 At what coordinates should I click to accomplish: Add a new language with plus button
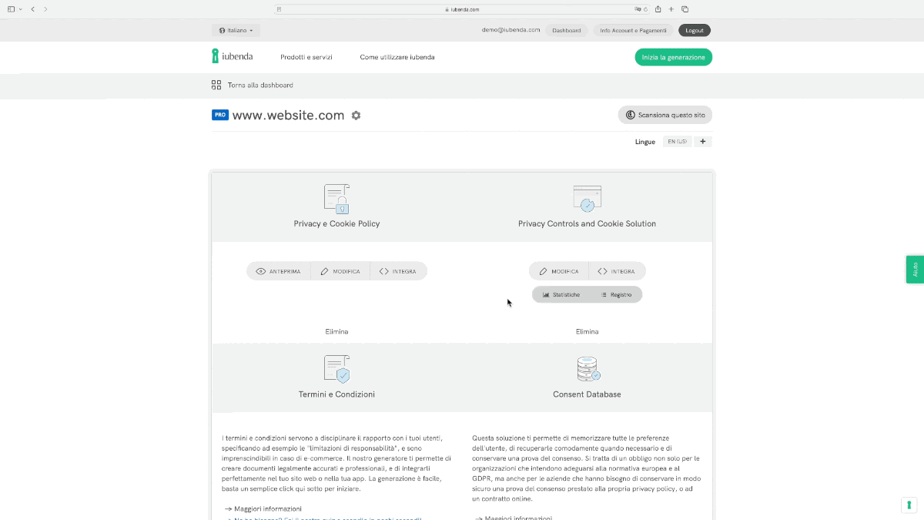point(702,142)
